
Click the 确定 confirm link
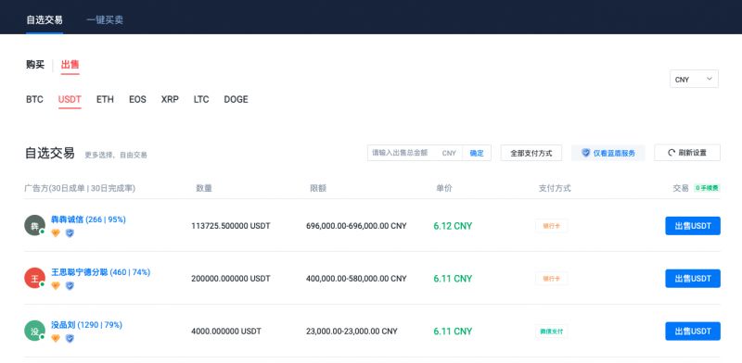coord(477,153)
